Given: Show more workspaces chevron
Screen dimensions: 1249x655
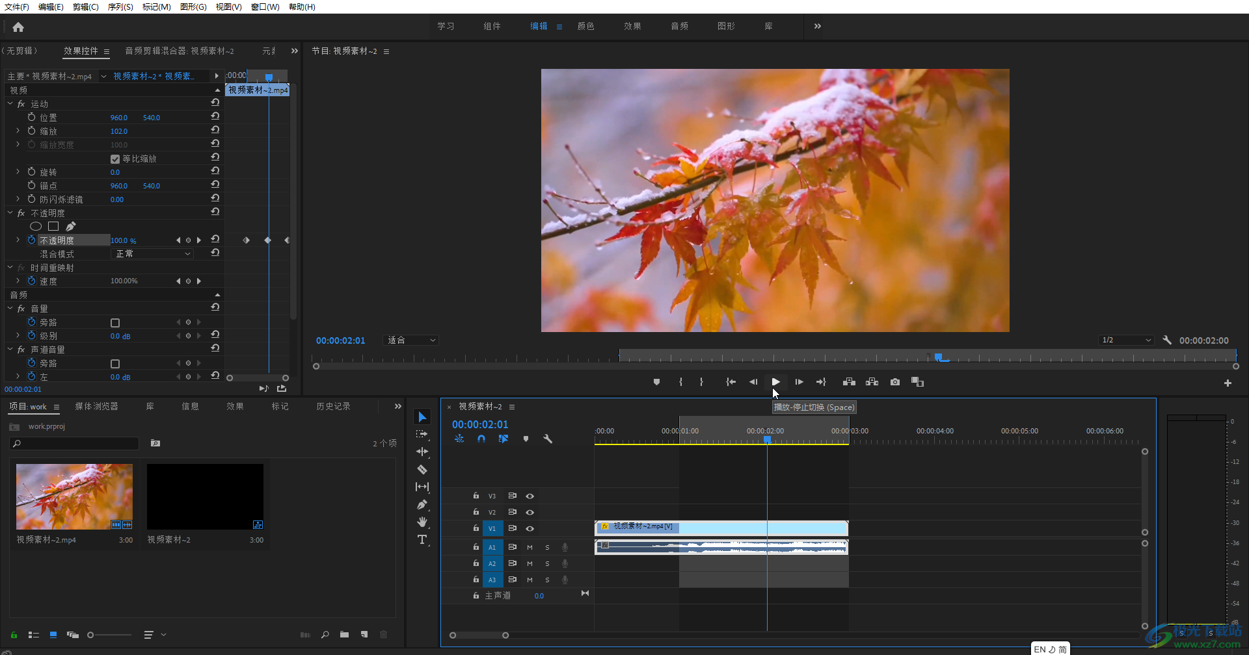Looking at the screenshot, I should pos(818,26).
